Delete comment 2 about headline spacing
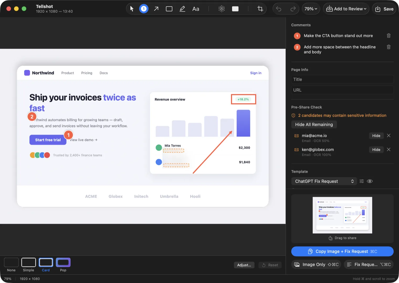The width and height of the screenshot is (399, 283). click(389, 47)
